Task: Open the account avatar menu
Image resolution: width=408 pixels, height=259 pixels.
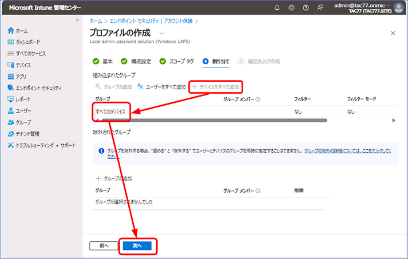Action: (399, 7)
